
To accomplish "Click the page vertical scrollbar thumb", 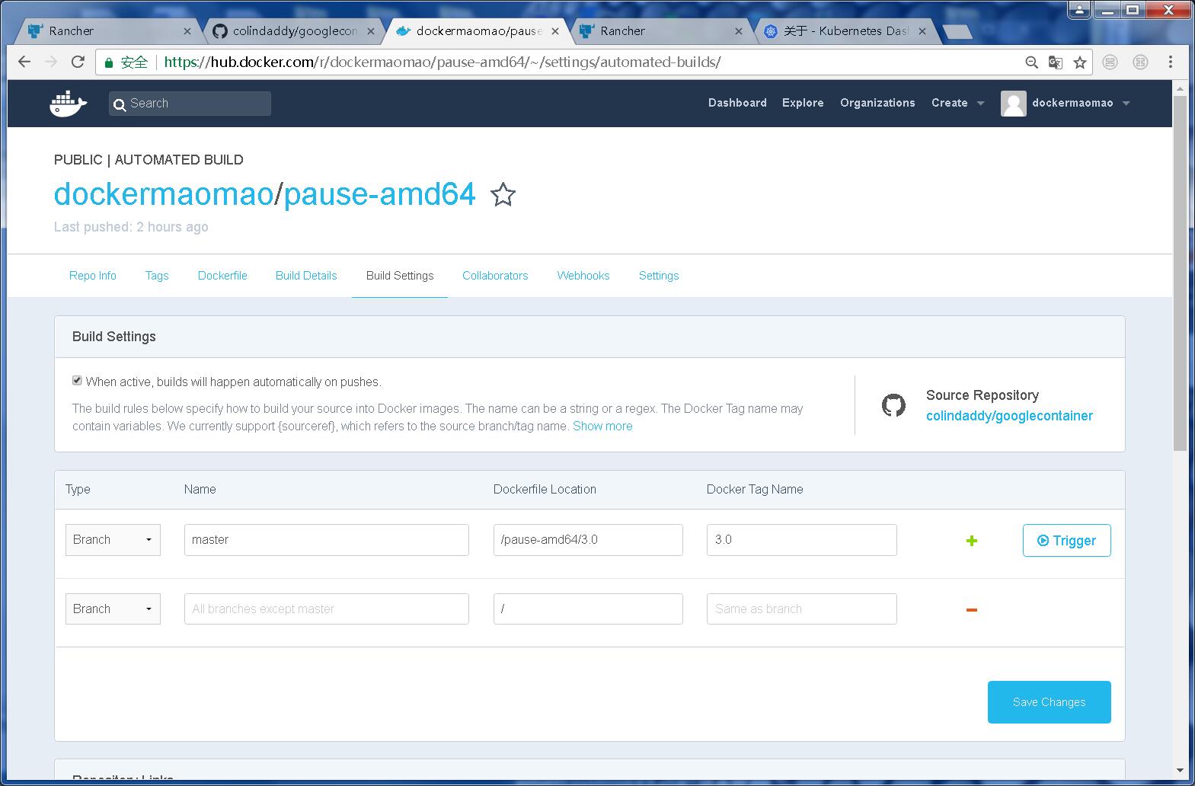I will coord(1180,273).
